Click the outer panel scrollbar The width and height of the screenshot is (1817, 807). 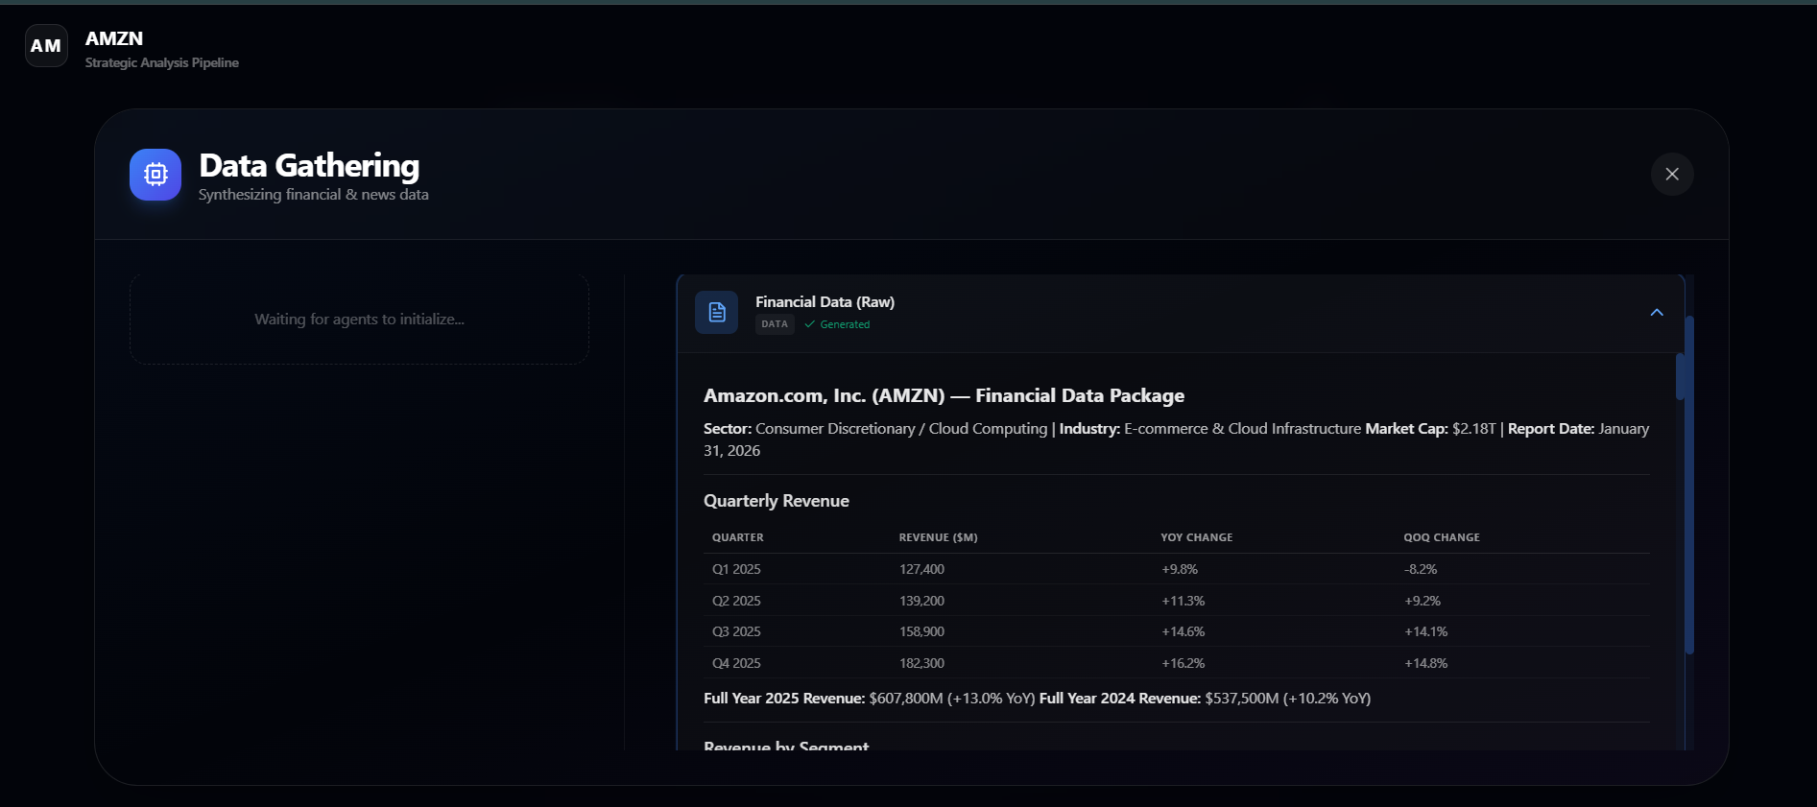tap(1689, 485)
